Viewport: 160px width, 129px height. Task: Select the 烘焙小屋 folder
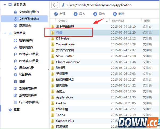click(x=105, y=109)
